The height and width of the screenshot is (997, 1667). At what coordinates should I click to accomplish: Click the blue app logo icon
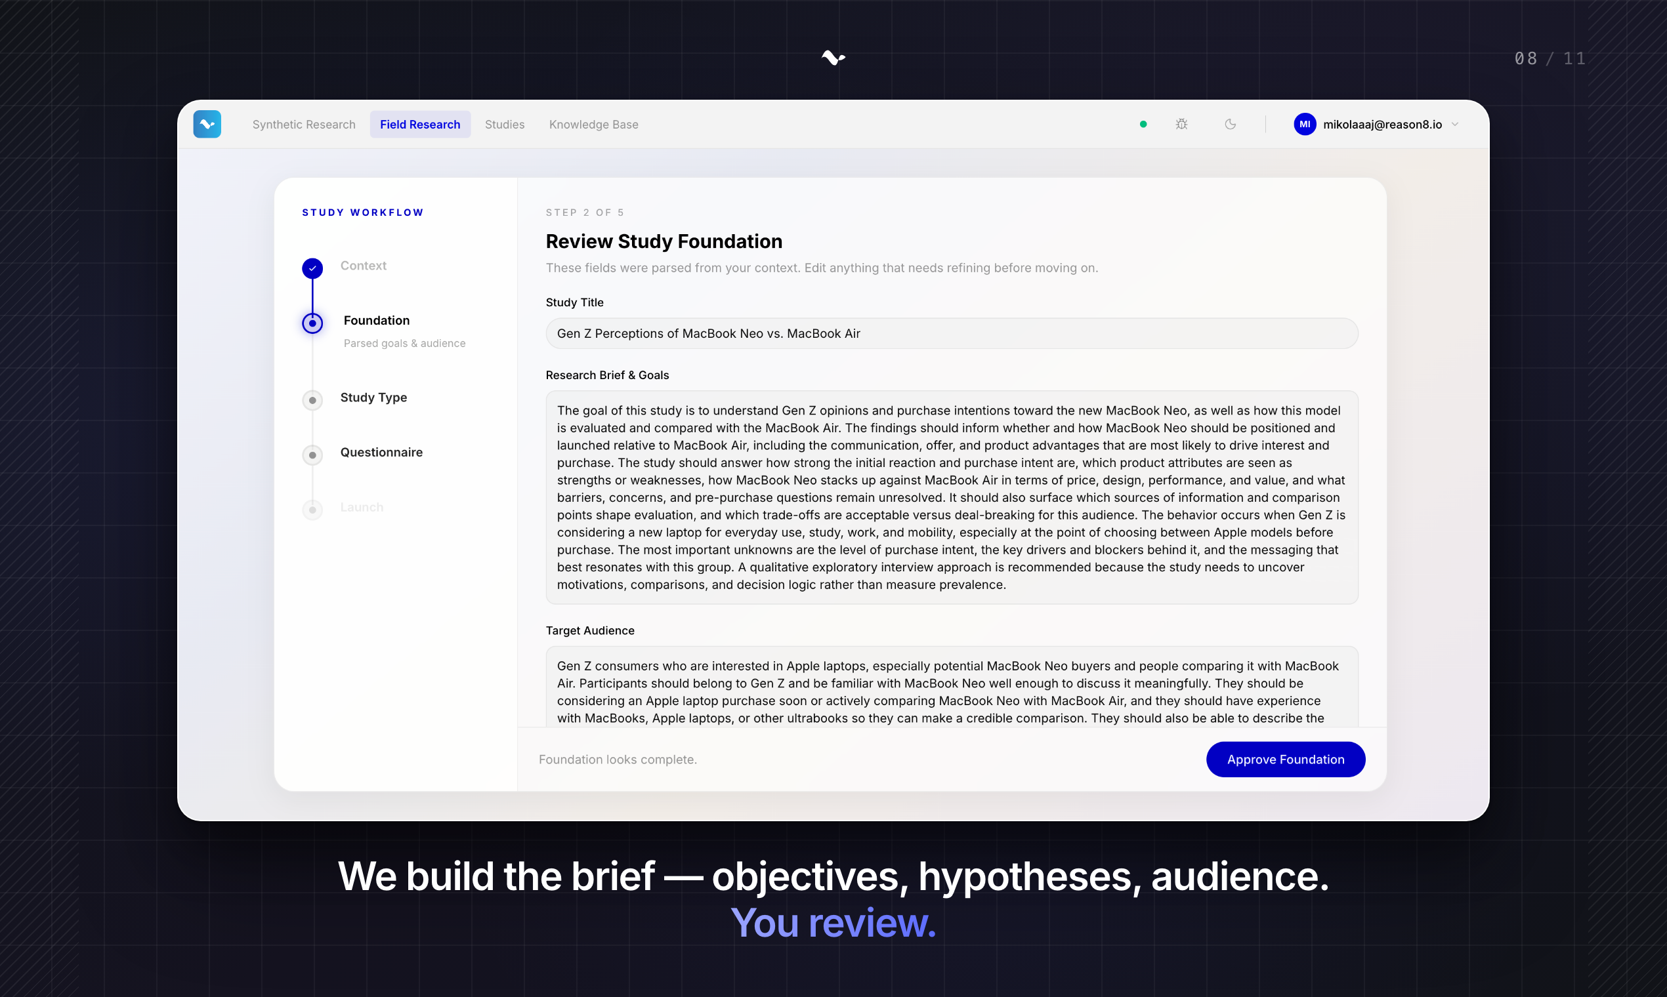click(207, 124)
